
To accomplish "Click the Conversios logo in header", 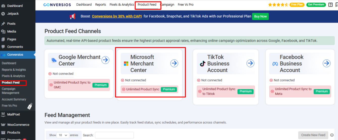I will click(x=57, y=5).
